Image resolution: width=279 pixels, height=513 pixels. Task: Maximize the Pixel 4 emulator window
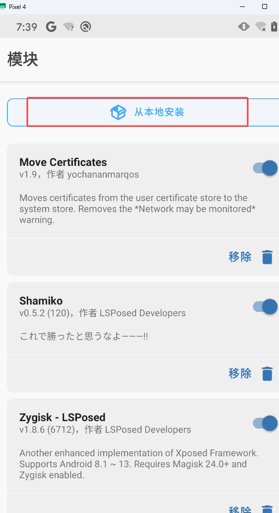click(265, 6)
